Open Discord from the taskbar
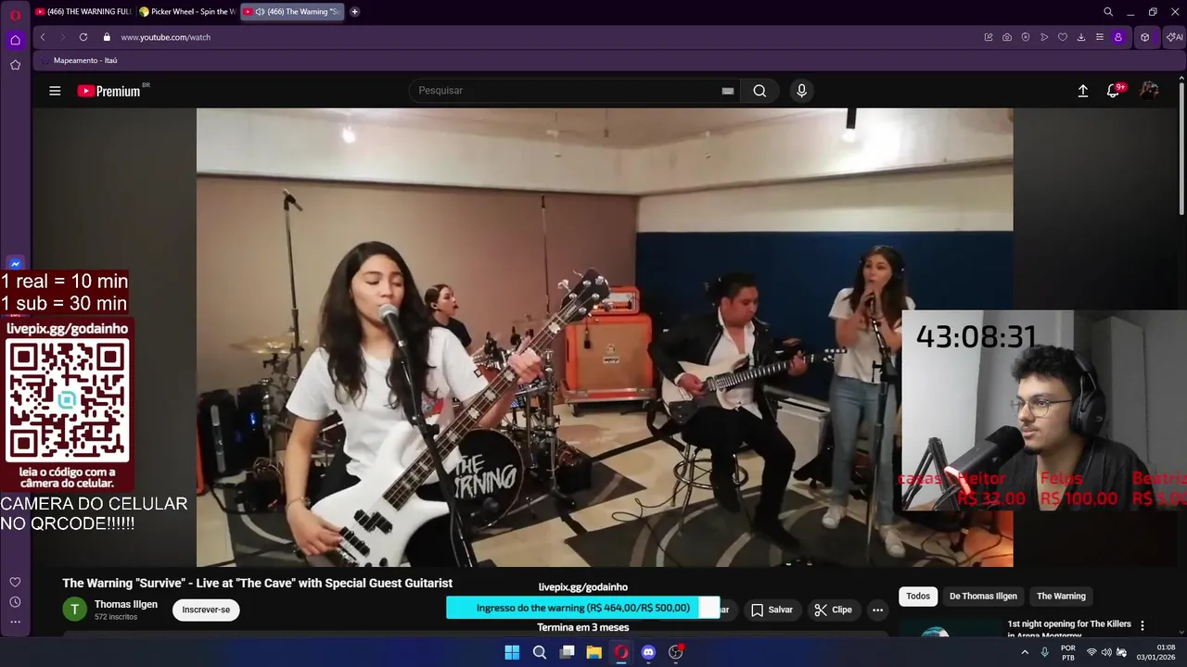1187x667 pixels. (x=648, y=652)
